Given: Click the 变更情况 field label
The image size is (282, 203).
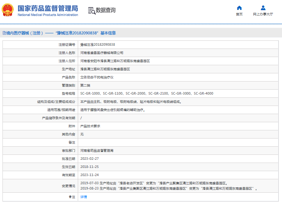Looking at the screenshot, I should (x=68, y=186).
